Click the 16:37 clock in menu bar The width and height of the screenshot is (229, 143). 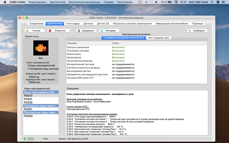tap(183, 2)
